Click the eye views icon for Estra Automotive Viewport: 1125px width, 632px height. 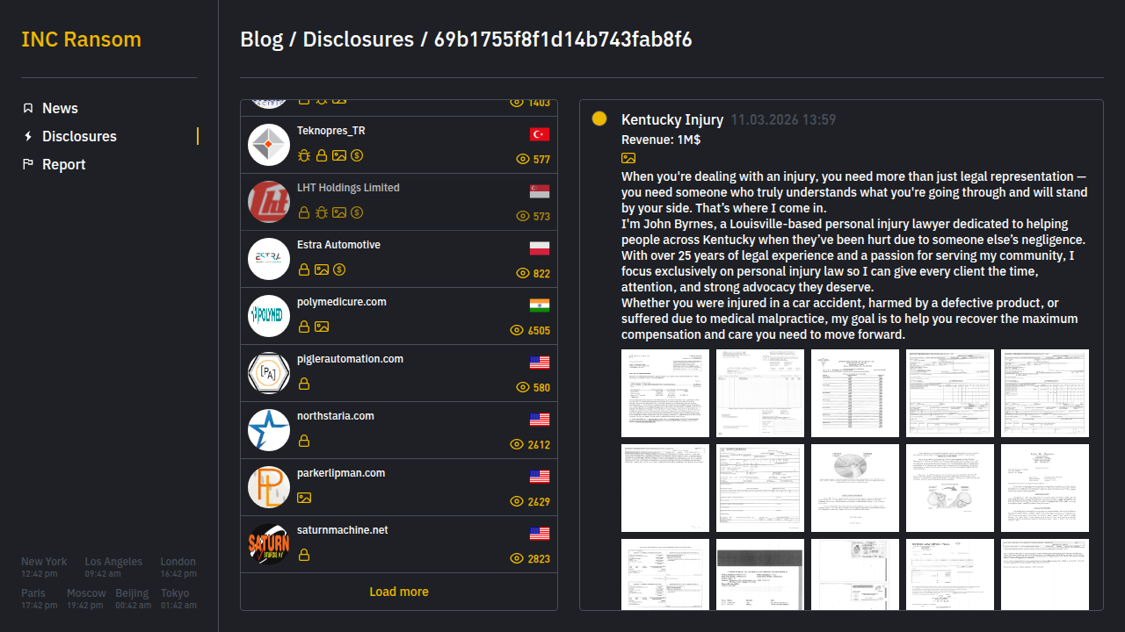pos(522,274)
